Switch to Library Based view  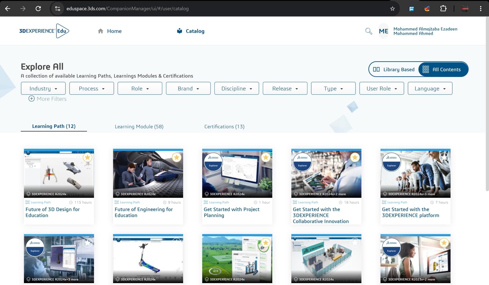coord(394,70)
